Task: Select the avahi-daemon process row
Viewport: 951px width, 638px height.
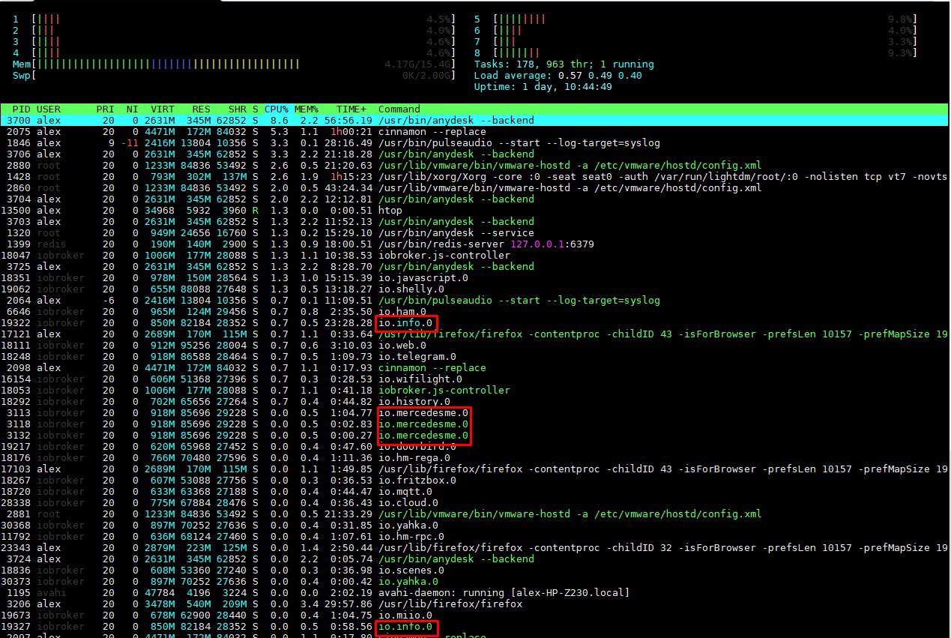Action: coord(474,592)
